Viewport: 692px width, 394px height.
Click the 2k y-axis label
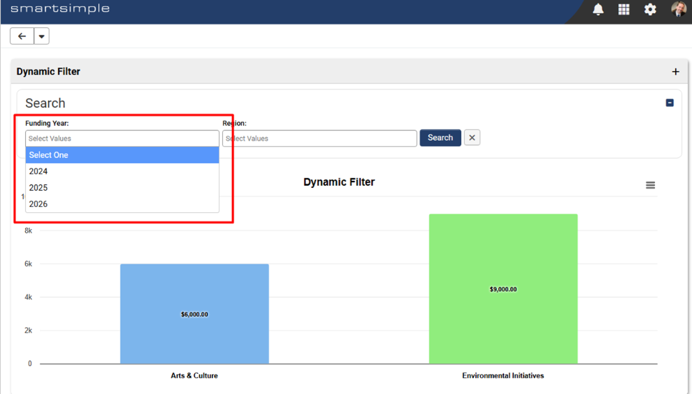click(29, 330)
